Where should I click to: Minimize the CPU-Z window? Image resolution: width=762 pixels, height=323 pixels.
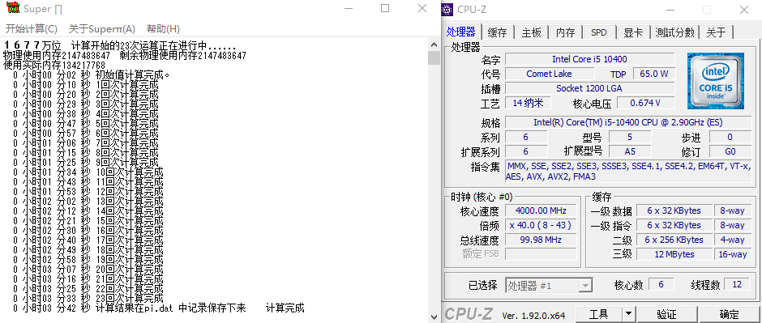[670, 10]
